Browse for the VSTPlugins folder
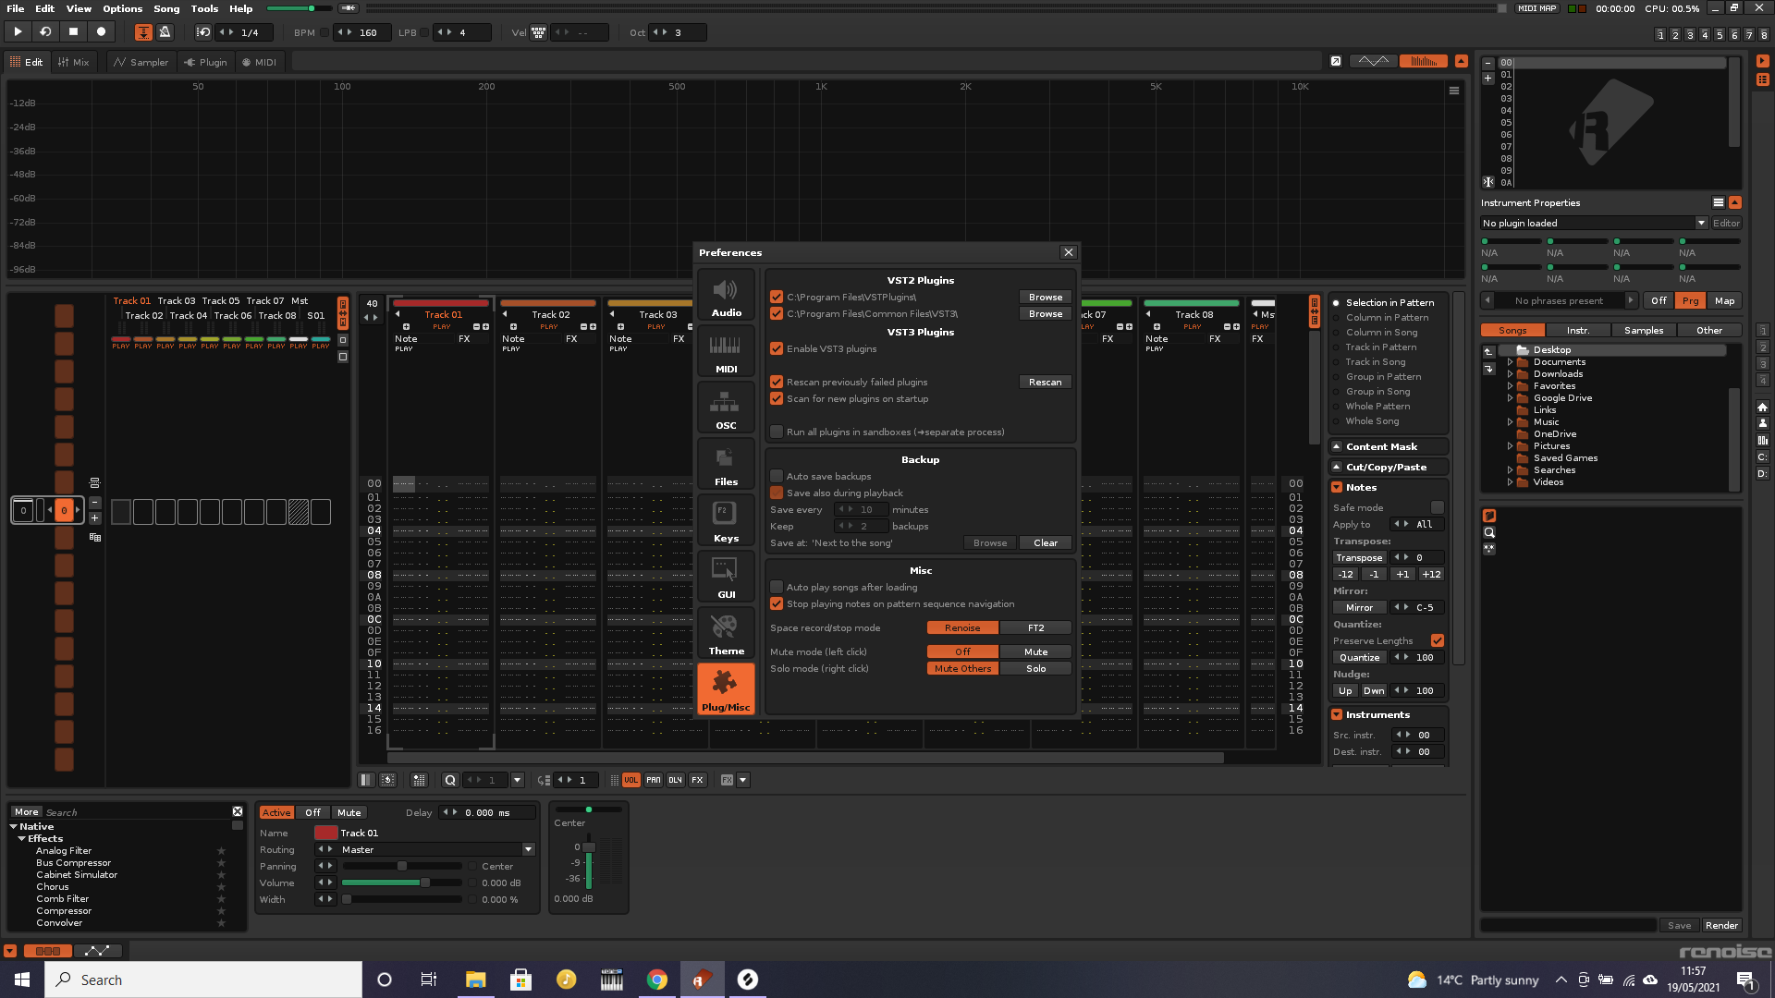Viewport: 1775px width, 998px height. pyautogui.click(x=1046, y=298)
